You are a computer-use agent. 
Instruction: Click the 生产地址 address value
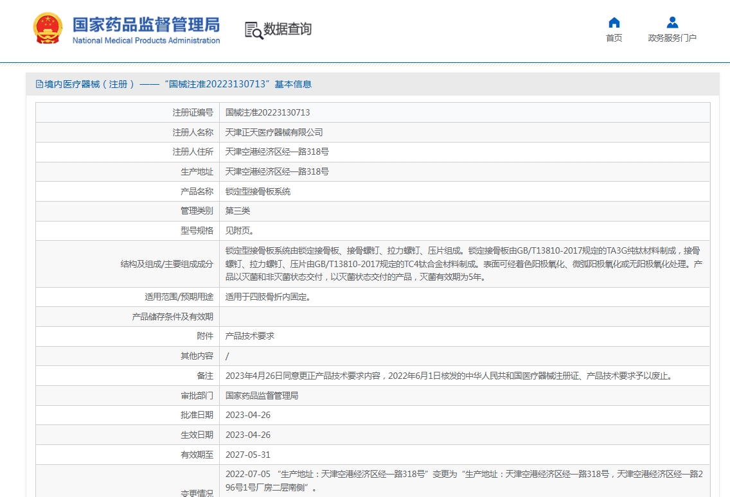(277, 171)
